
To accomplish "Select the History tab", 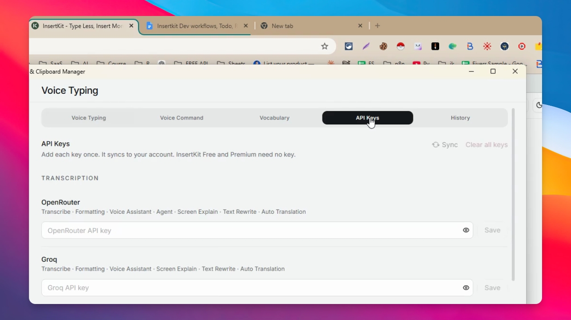I will point(460,118).
